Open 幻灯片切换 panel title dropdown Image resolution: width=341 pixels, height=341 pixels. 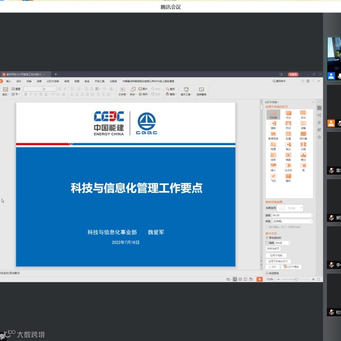(271, 102)
